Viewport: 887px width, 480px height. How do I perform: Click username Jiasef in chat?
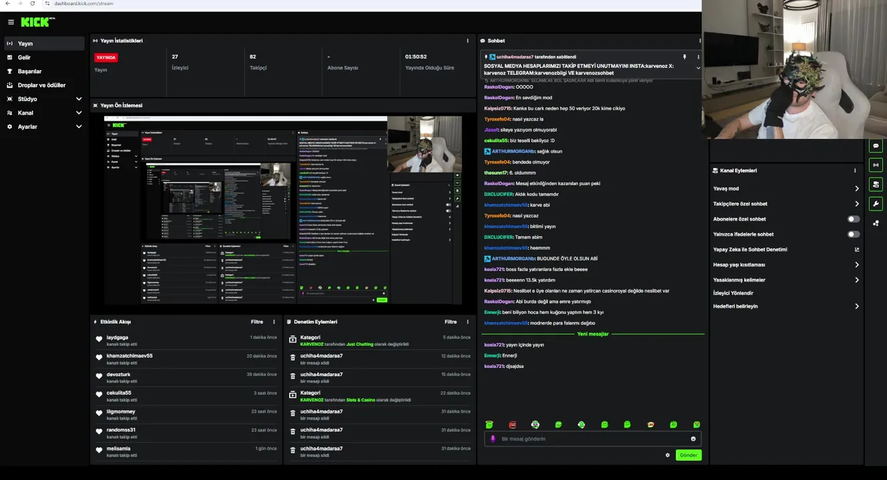(491, 130)
